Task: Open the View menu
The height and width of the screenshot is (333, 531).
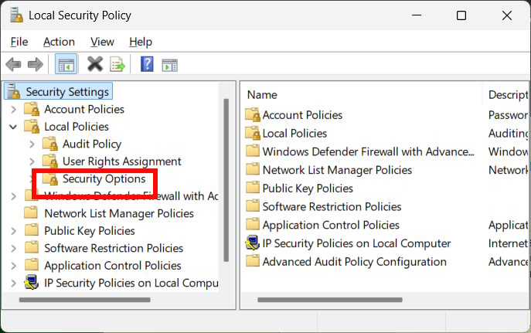Action: click(x=102, y=42)
